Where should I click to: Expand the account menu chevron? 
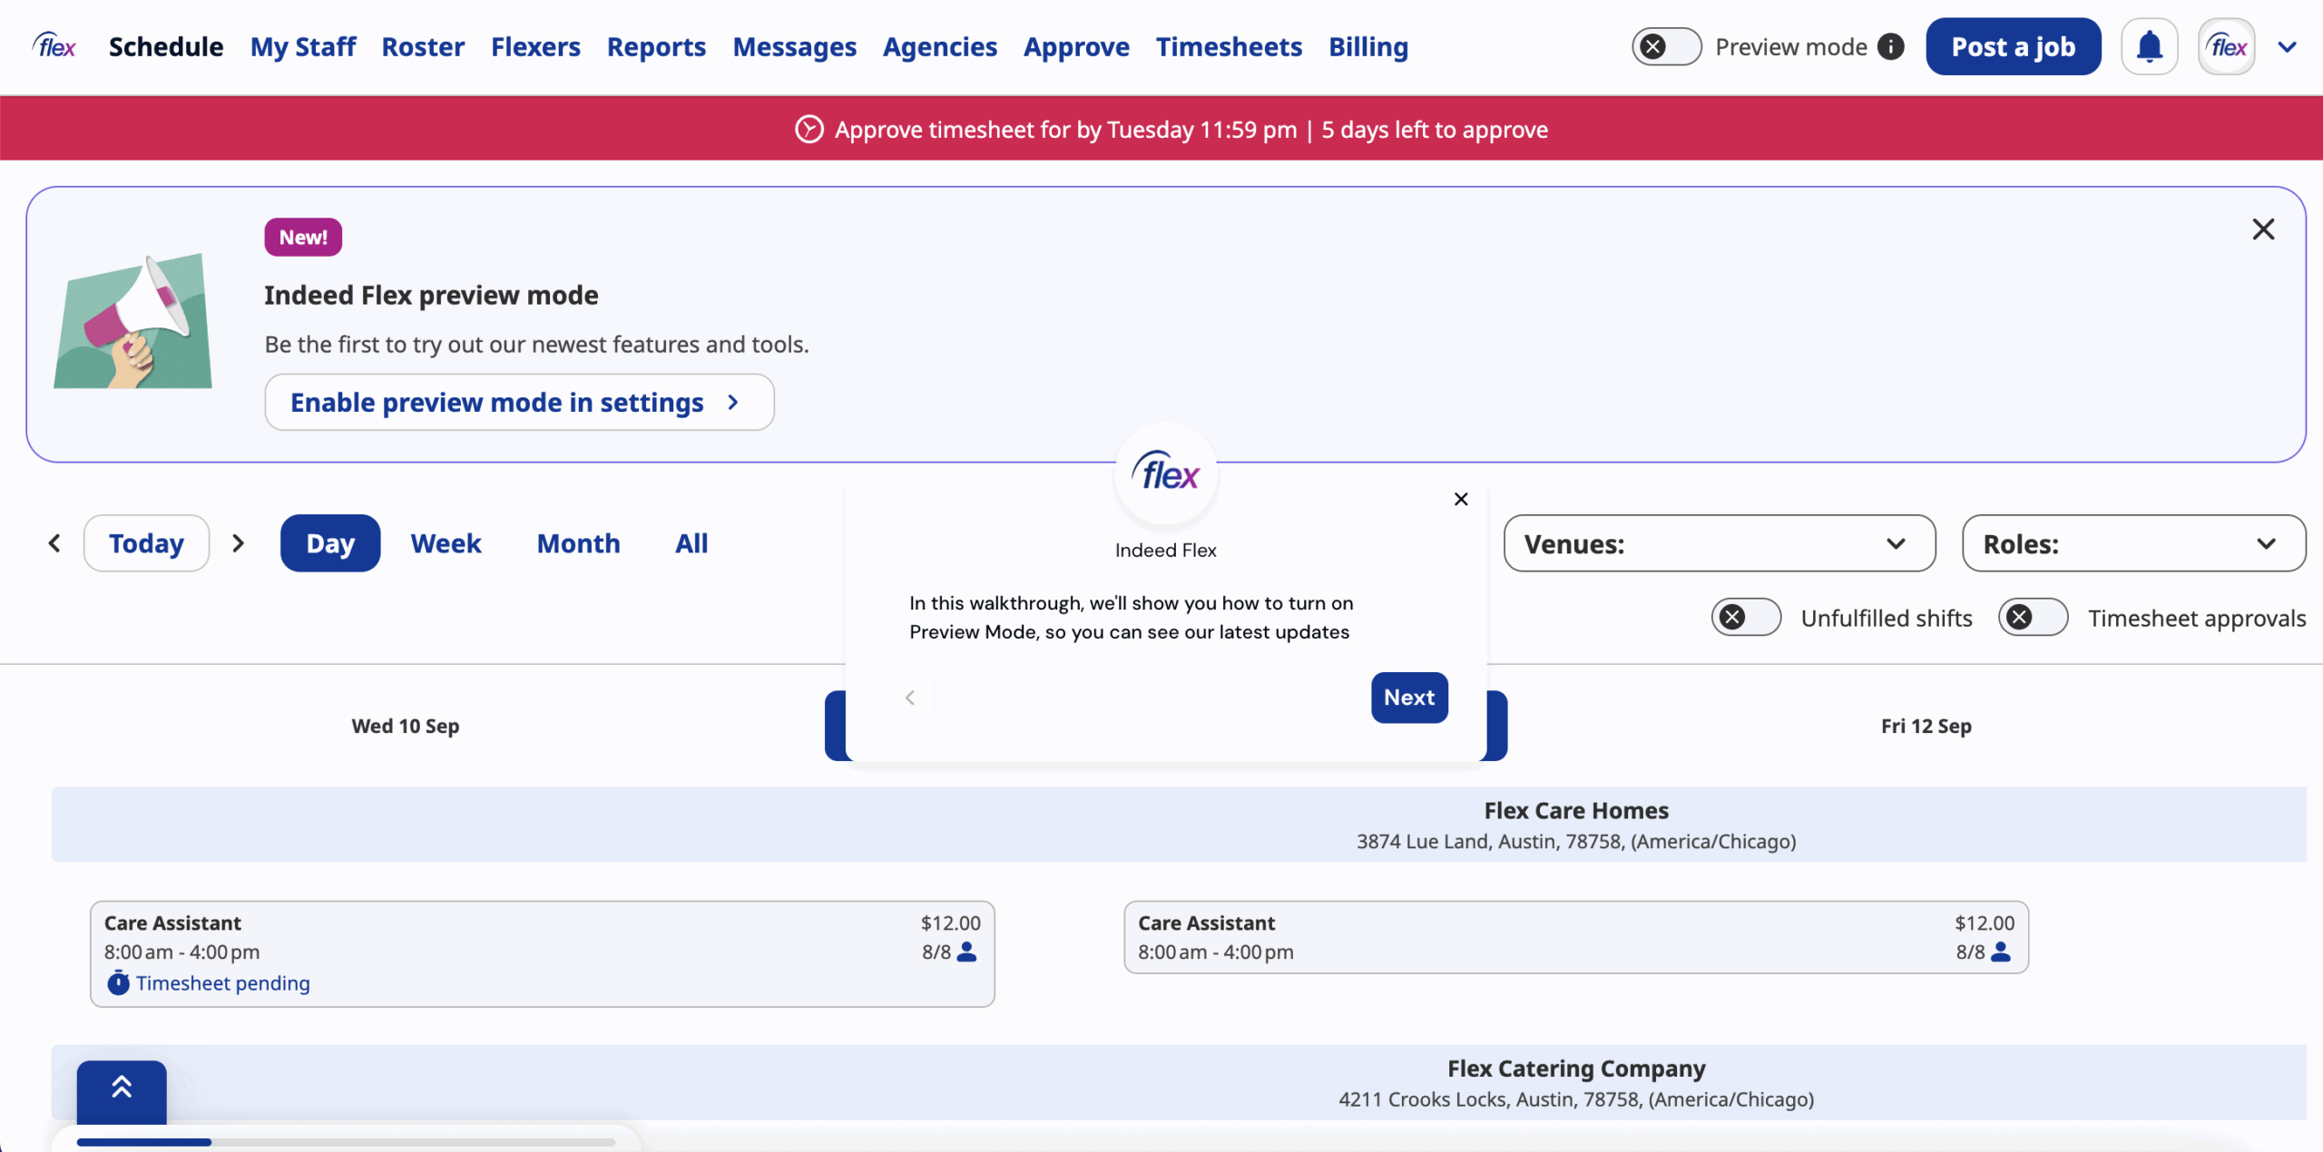pyautogui.click(x=2287, y=46)
